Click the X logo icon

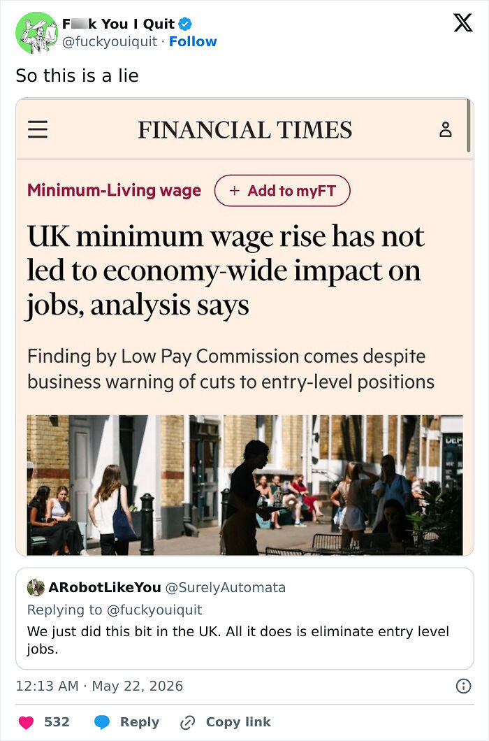click(x=462, y=22)
